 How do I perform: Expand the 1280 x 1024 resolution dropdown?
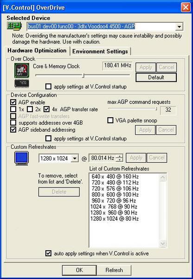[75, 158]
